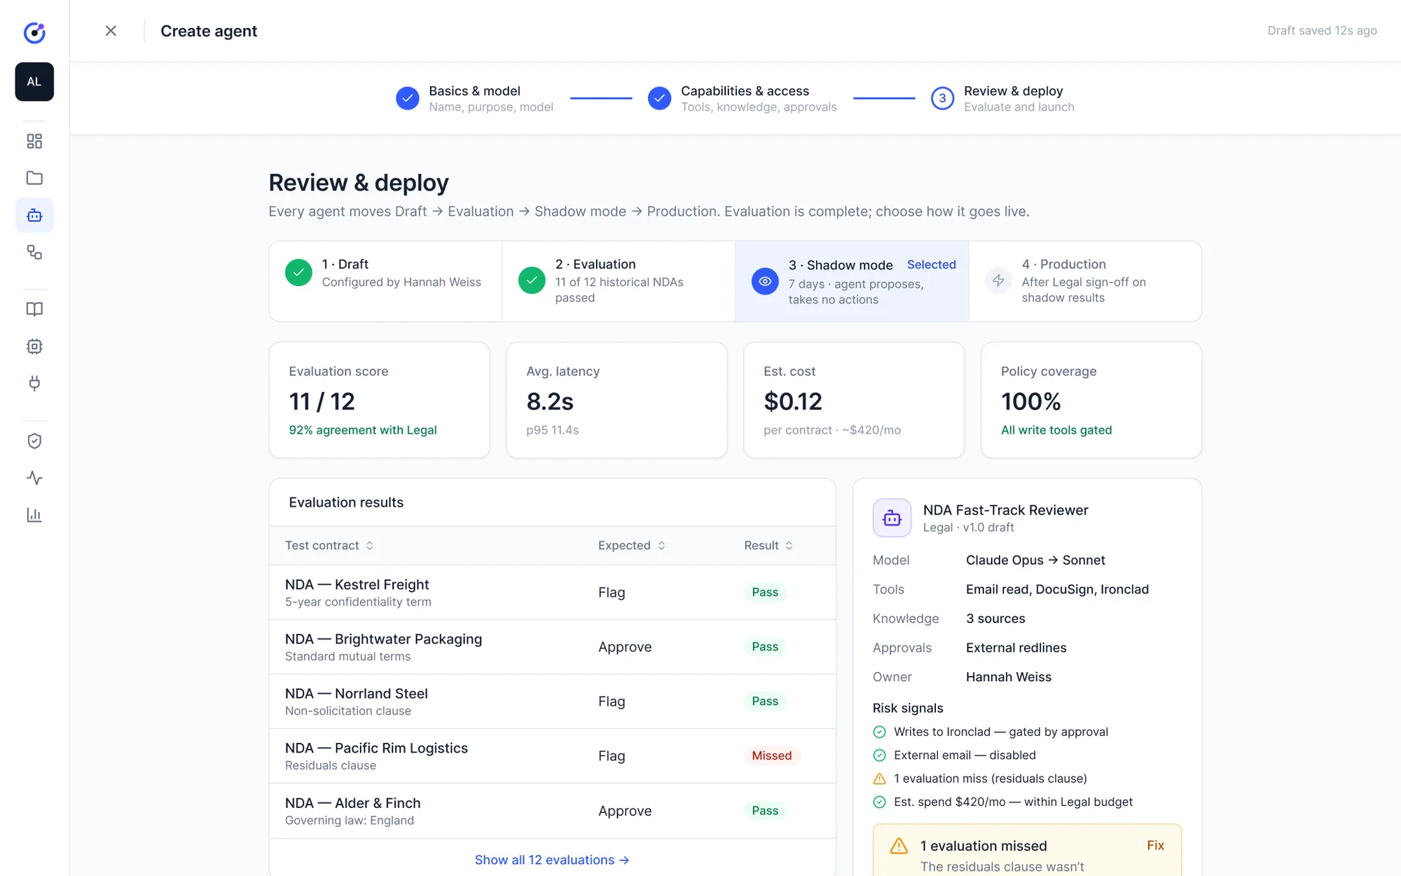1401x876 pixels.
Task: Click Fix on the evaluation missed warning
Action: tap(1156, 845)
